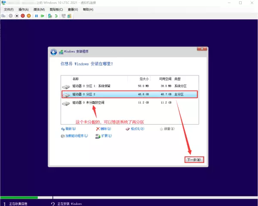Click the green setup progress bar

point(19,197)
